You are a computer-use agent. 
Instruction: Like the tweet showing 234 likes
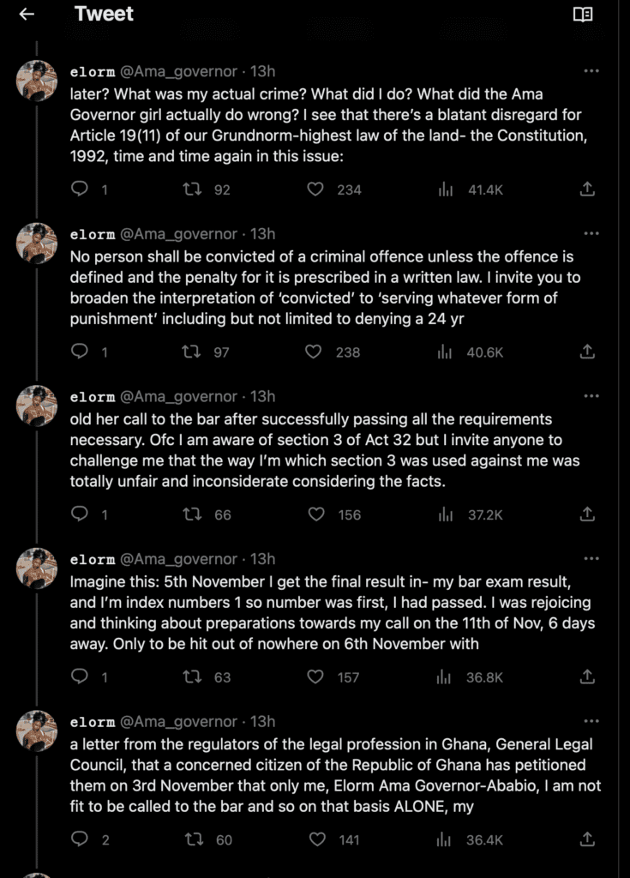click(x=316, y=189)
